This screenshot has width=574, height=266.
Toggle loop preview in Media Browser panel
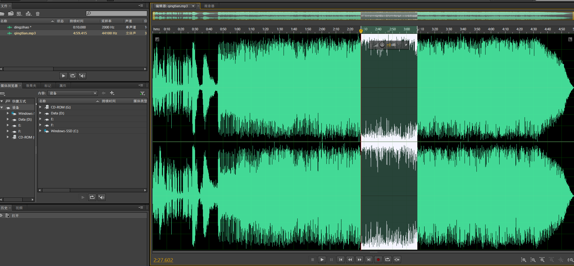click(x=92, y=197)
